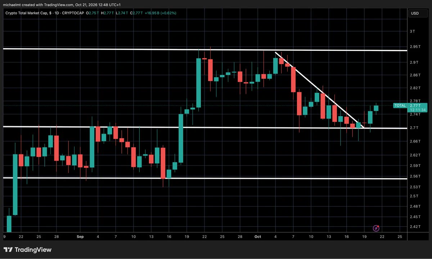Click the "Sep" label on the time axis

coord(80,236)
